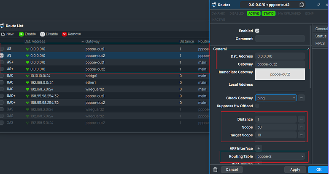Click the Route List panel icon
Screen dimensions: 329x174
pyautogui.click(x=2, y=26)
